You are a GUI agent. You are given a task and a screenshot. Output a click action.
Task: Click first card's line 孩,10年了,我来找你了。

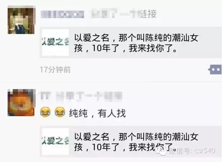pos(126,48)
